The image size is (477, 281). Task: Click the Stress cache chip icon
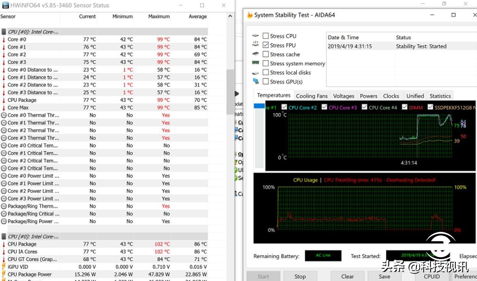point(255,54)
